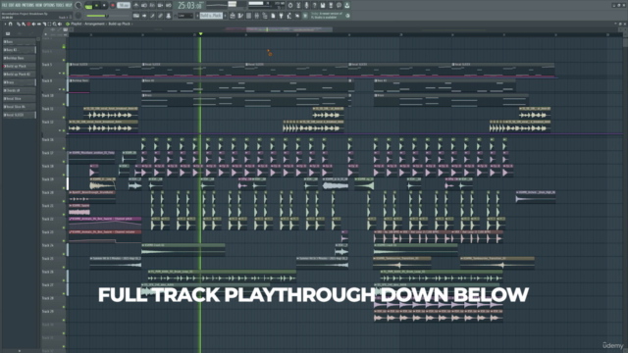Select the playlist Slice tool

(x=44, y=24)
